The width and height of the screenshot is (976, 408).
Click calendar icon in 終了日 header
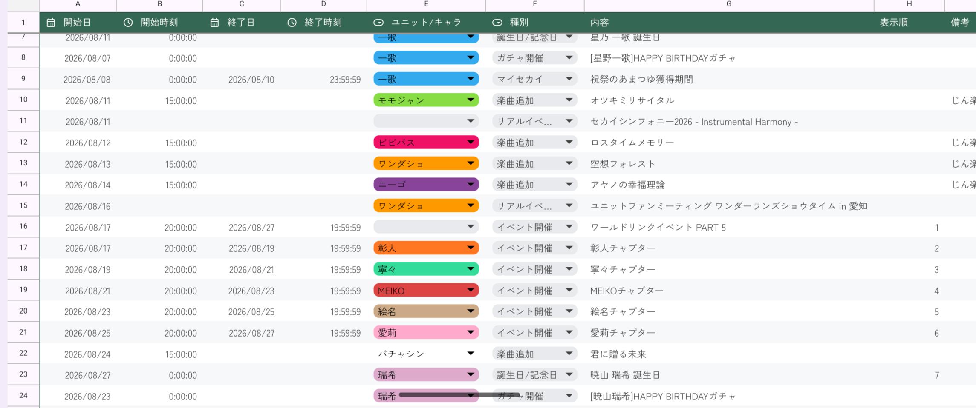[214, 23]
